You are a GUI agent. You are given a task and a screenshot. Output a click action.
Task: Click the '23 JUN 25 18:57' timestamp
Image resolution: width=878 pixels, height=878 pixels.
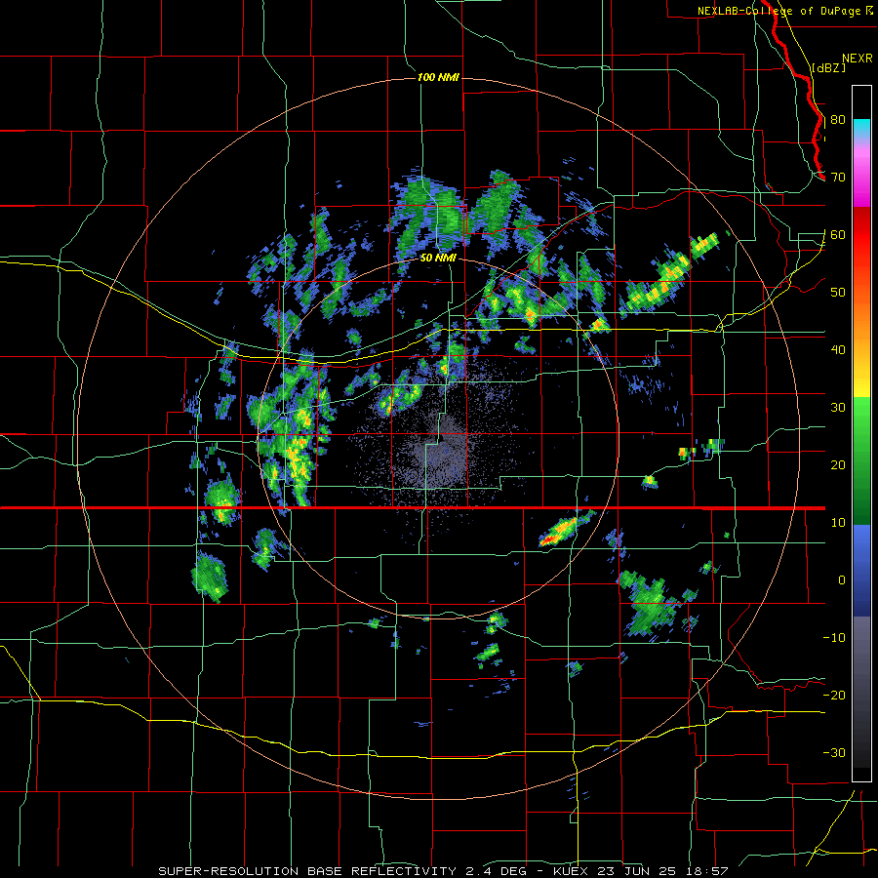coord(662,871)
